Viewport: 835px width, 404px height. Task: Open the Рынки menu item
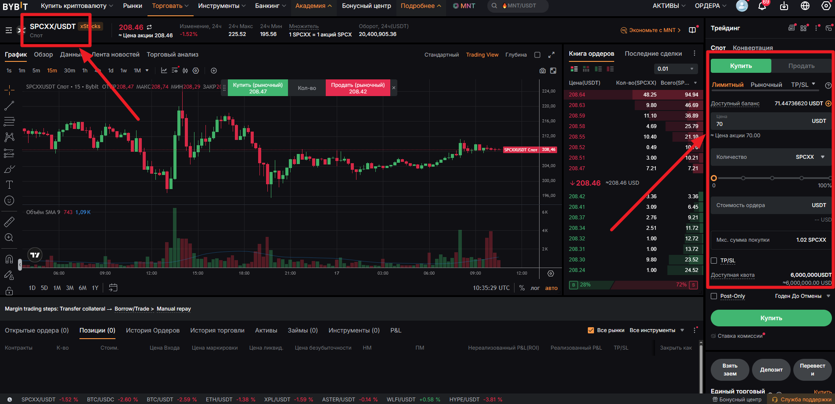pyautogui.click(x=133, y=6)
